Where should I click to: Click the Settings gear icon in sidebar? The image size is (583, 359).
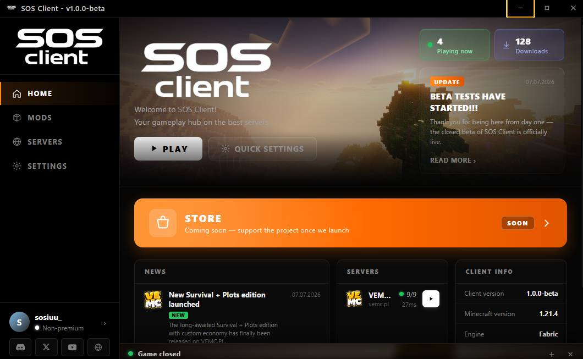[16, 166]
